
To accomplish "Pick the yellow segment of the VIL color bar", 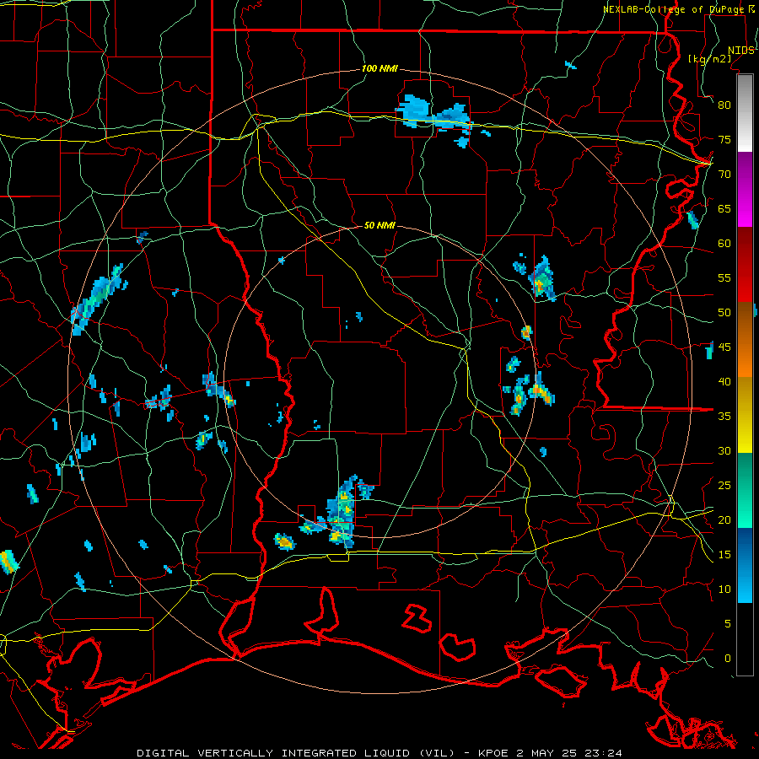I will [x=745, y=415].
